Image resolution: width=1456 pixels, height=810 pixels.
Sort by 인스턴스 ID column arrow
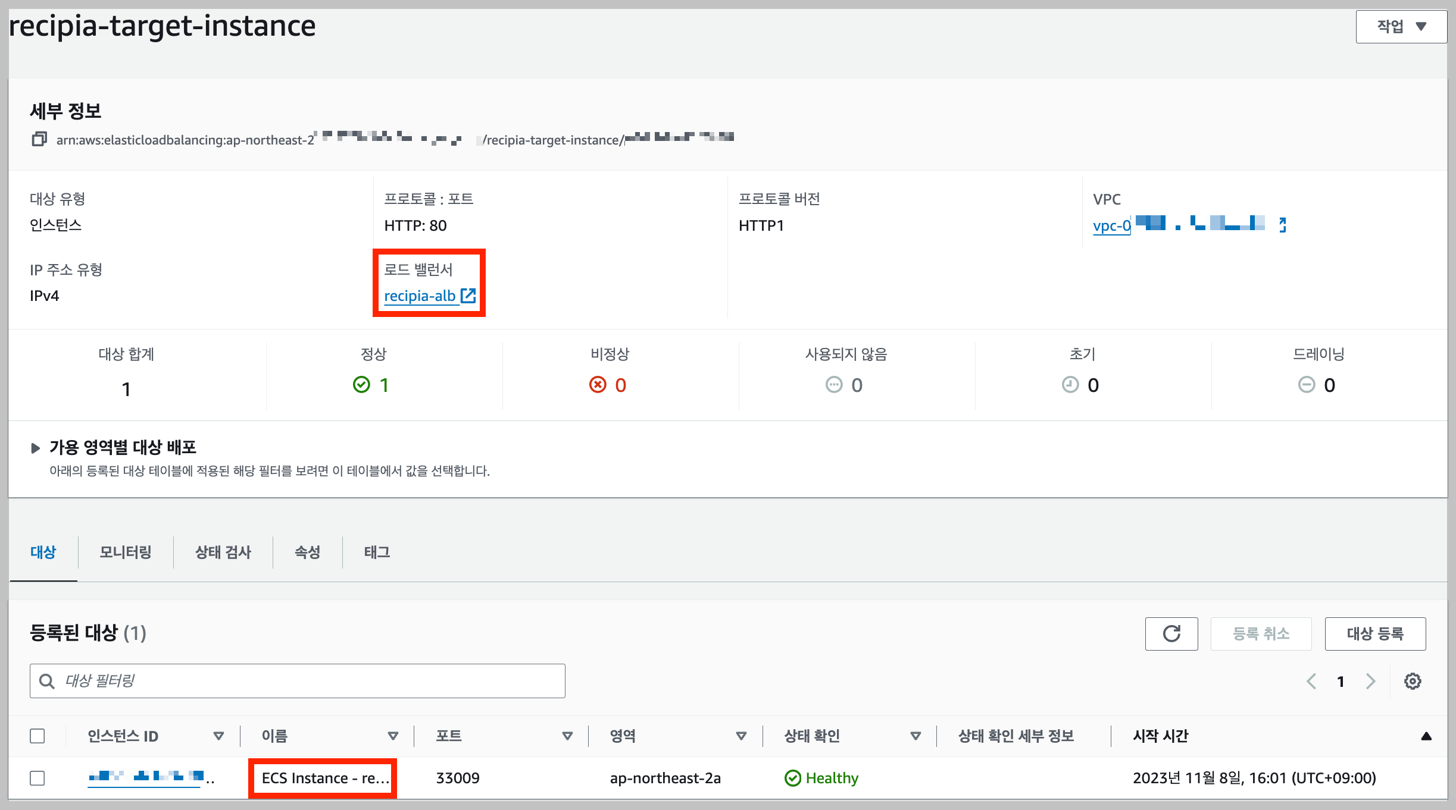point(218,736)
